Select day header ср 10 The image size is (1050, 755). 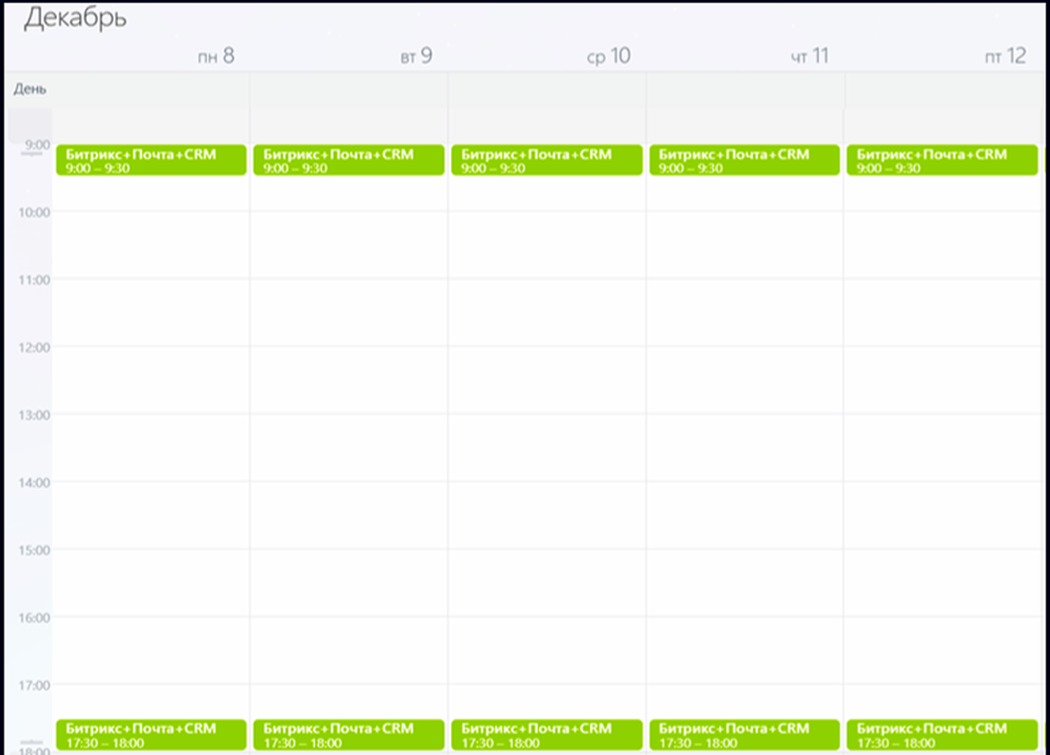608,56
